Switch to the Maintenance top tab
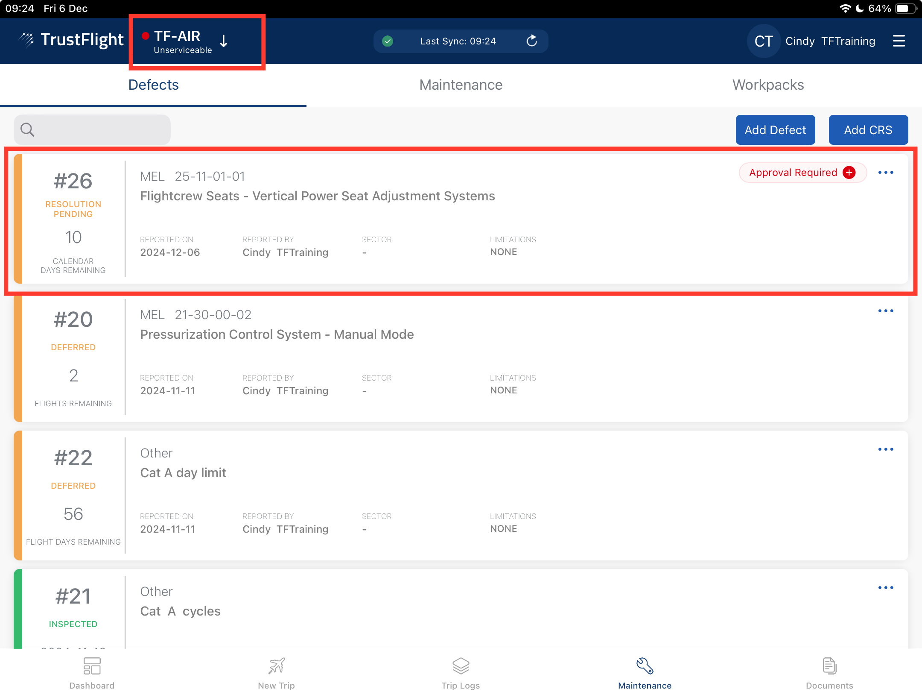The height and width of the screenshot is (692, 922). pyautogui.click(x=461, y=85)
